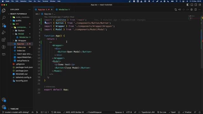This screenshot has width=203, height=114.
Task: Open Modal.tsx in the file tree
Action: [x=20, y=37]
